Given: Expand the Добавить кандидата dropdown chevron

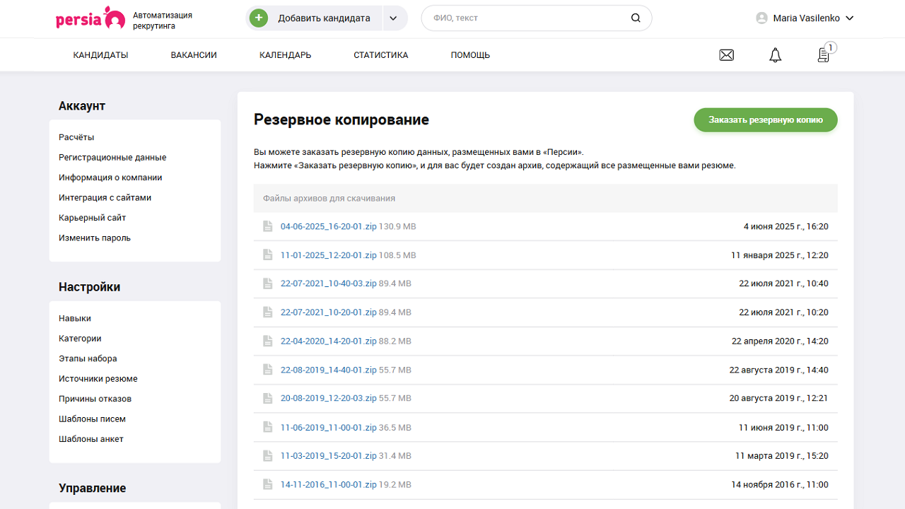Looking at the screenshot, I should 393,18.
